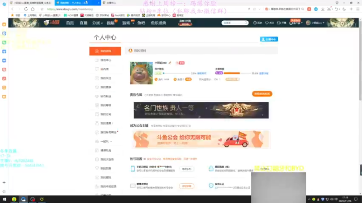
Task: Edit nickname with pencil icon
Action: click(170, 63)
